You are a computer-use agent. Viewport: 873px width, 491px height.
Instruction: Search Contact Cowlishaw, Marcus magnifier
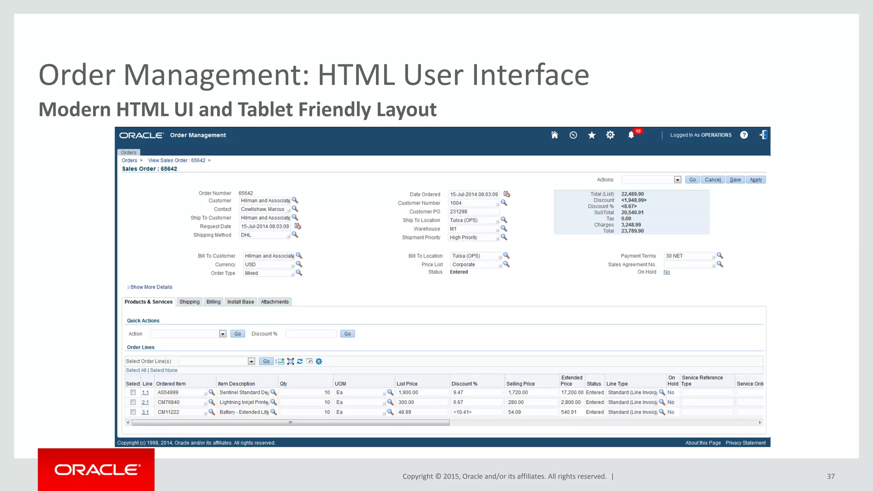tap(295, 209)
